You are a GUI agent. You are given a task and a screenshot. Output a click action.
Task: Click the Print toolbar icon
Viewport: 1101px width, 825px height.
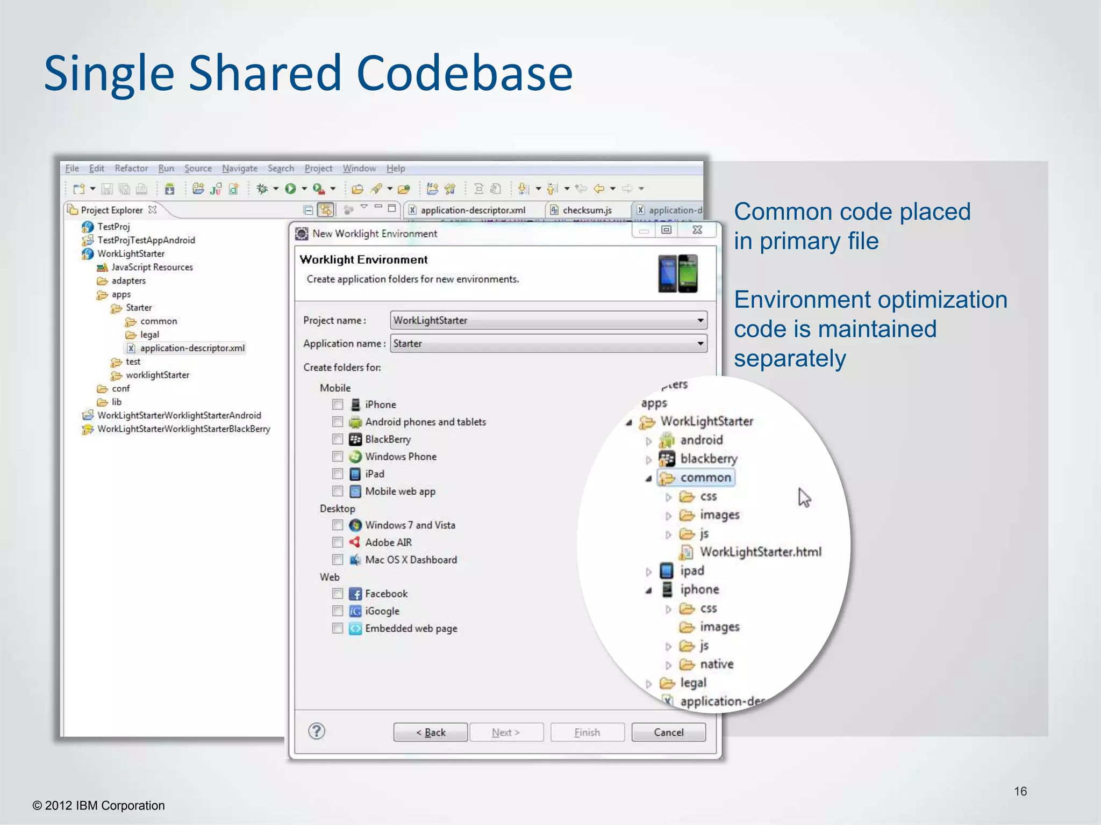tap(141, 189)
